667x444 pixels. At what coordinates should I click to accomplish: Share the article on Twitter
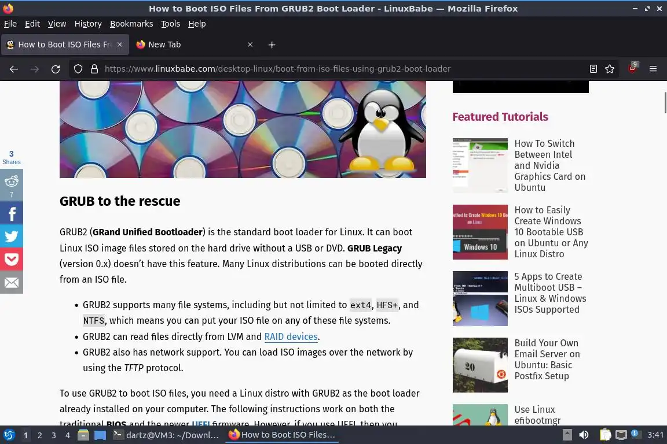click(12, 236)
